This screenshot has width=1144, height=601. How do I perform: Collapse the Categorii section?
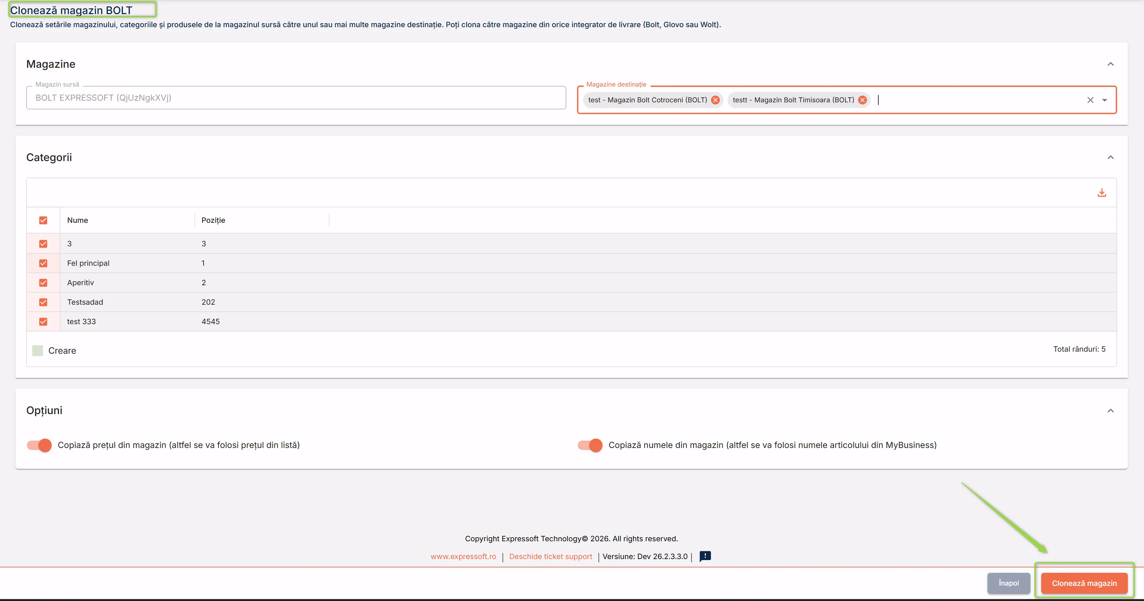(1111, 157)
